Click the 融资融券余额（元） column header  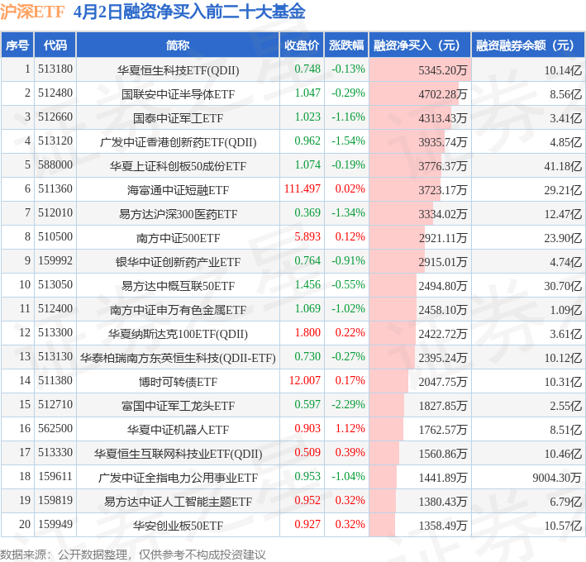(527, 45)
